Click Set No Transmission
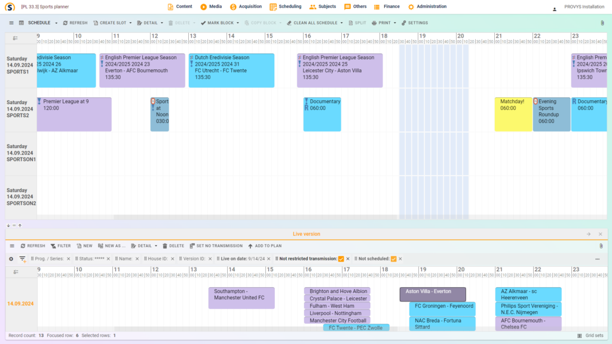The height and width of the screenshot is (344, 612). tap(216, 246)
